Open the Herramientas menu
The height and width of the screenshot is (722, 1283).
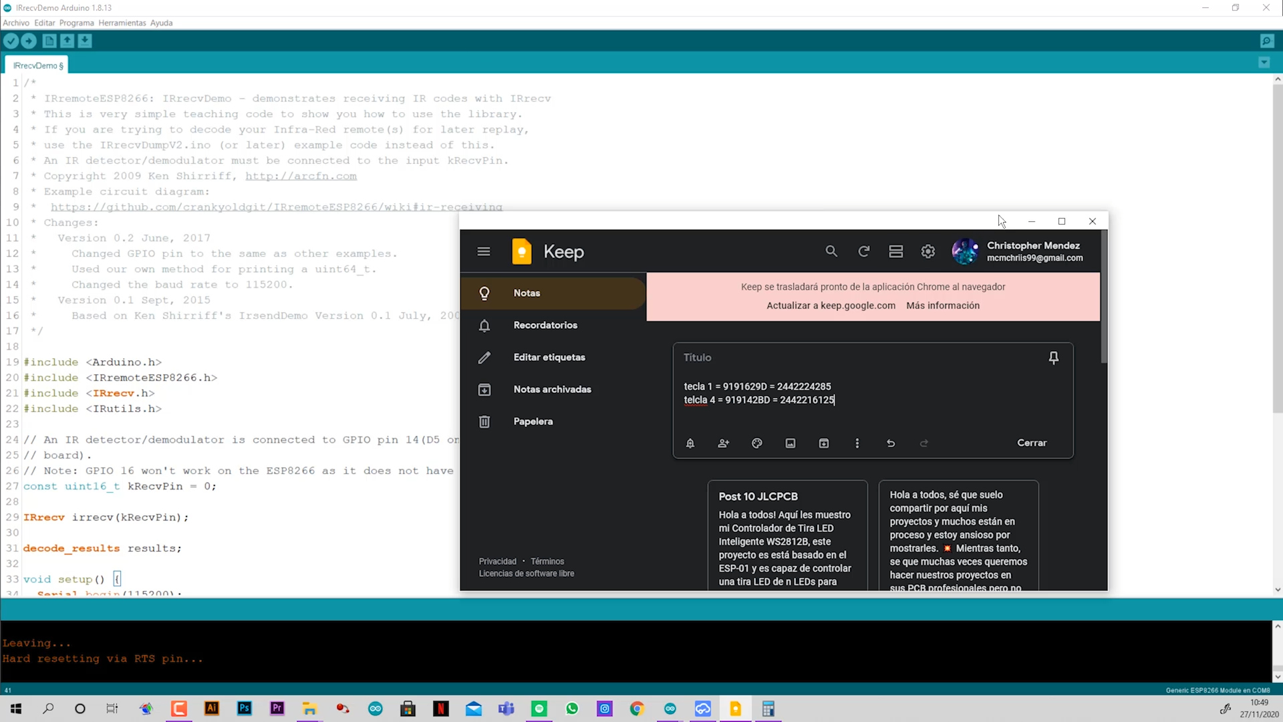pyautogui.click(x=122, y=23)
